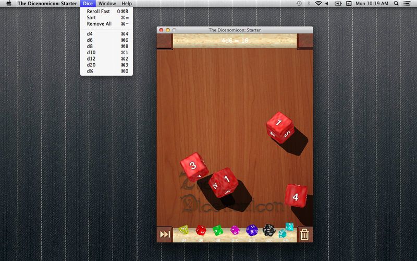417x261 pixels.
Task: Add a purple d12 die from tray
Action: click(x=252, y=230)
